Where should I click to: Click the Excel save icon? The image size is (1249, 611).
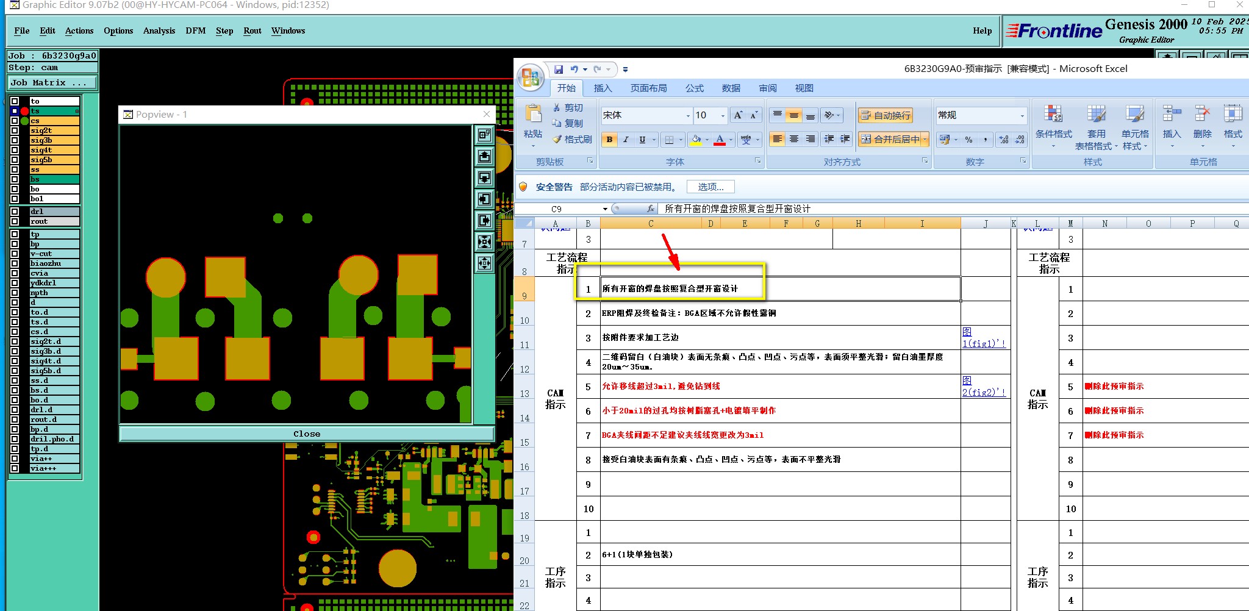[x=559, y=70]
